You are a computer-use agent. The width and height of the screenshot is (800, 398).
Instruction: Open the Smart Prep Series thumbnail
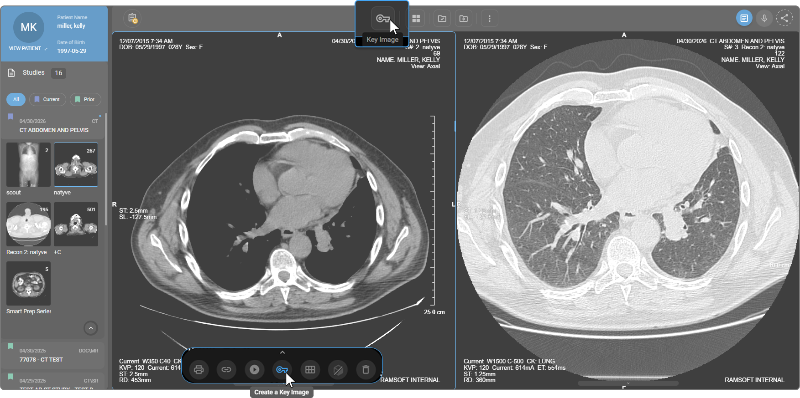point(28,283)
